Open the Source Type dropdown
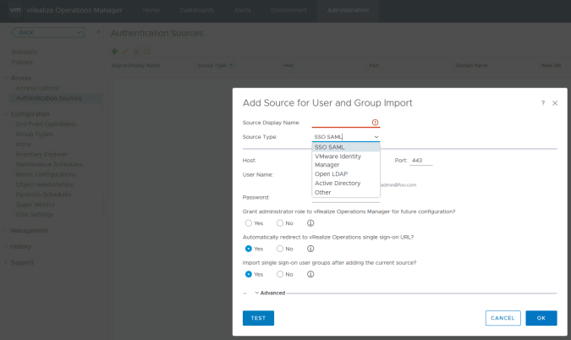 [346, 136]
